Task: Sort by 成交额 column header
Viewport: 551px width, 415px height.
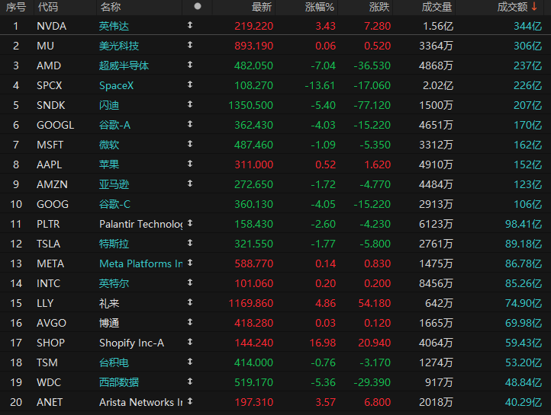Action: pyautogui.click(x=517, y=7)
